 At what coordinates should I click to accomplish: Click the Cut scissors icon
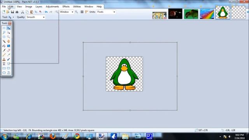coord(23,12)
